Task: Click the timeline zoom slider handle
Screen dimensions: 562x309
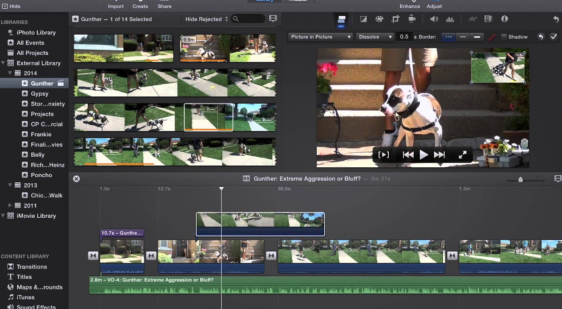Action: [x=520, y=179]
